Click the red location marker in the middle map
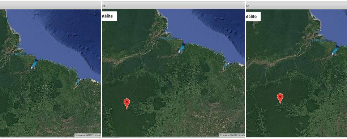The width and height of the screenshot is (347, 139). click(x=127, y=104)
